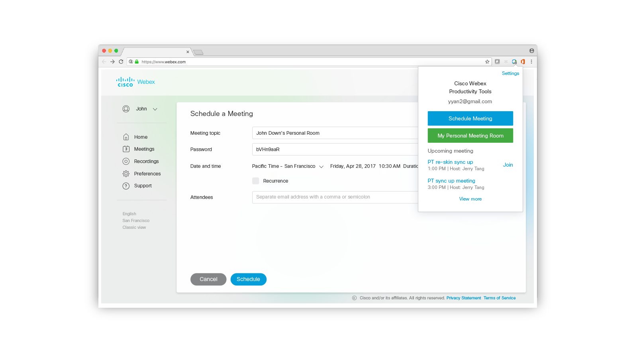Open Preferences from the sidebar
637x360 pixels.
coord(147,174)
